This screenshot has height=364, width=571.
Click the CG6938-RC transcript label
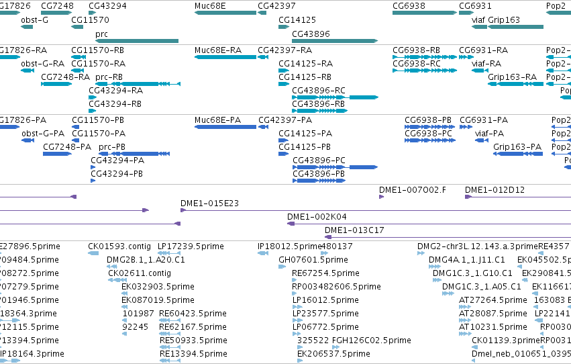tap(417, 64)
